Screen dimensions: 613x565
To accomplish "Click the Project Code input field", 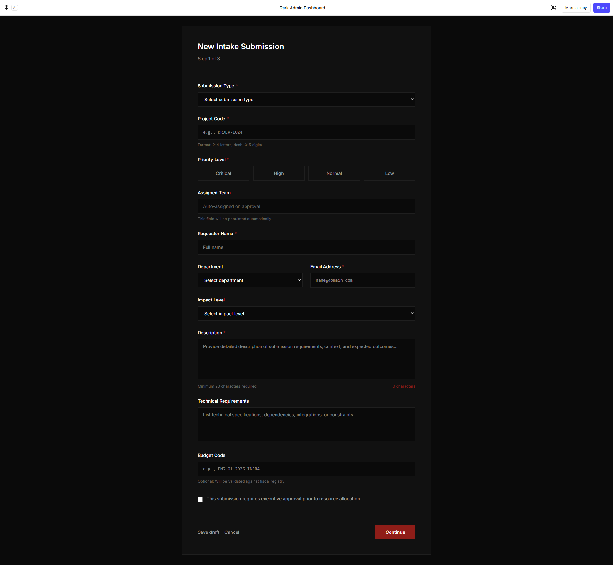I will coord(306,132).
